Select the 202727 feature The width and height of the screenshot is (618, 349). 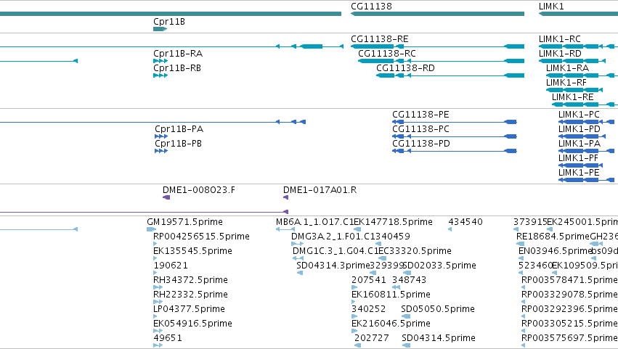click(x=357, y=345)
